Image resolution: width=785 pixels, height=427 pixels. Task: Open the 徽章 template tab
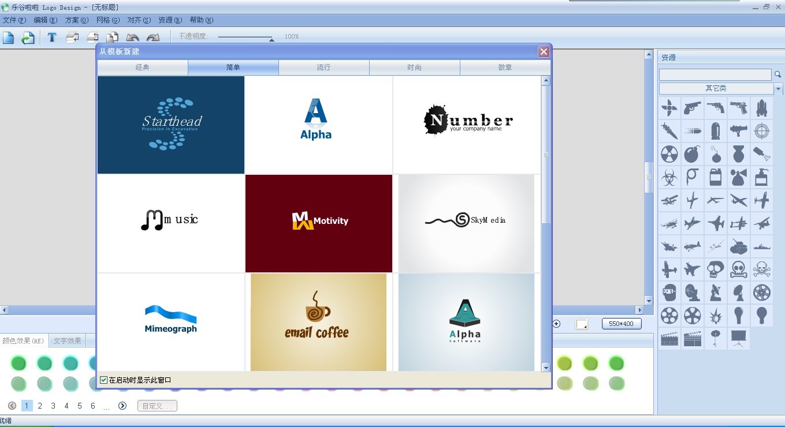click(x=505, y=68)
